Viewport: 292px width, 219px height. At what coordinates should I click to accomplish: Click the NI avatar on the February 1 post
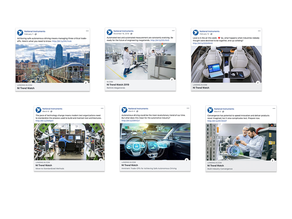20,33
